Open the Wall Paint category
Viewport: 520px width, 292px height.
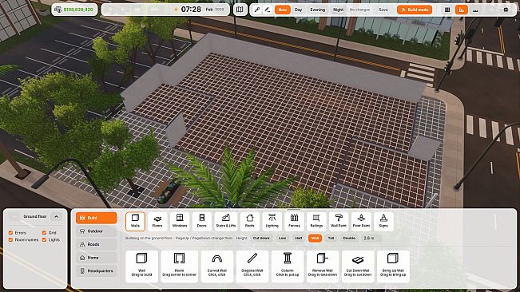tap(339, 221)
